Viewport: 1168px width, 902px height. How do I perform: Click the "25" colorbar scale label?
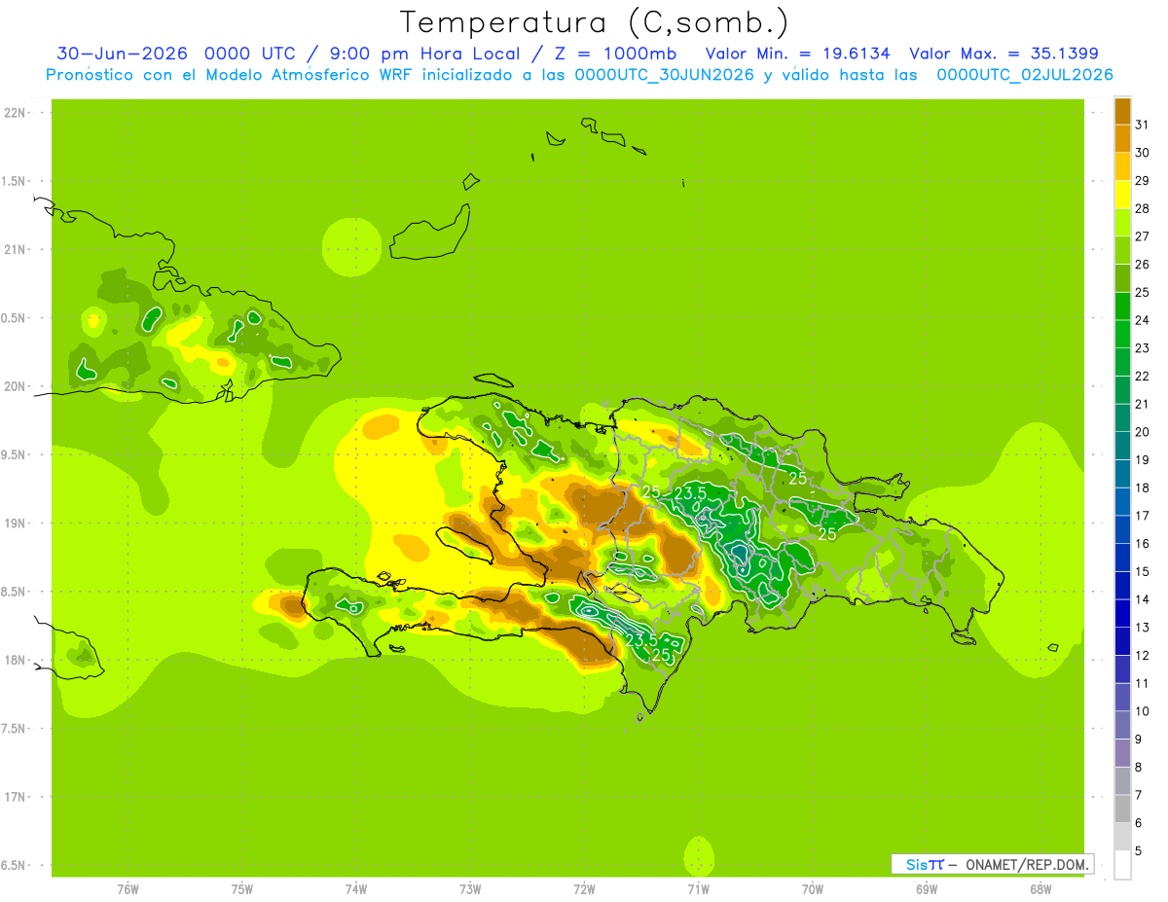[x=1143, y=292]
